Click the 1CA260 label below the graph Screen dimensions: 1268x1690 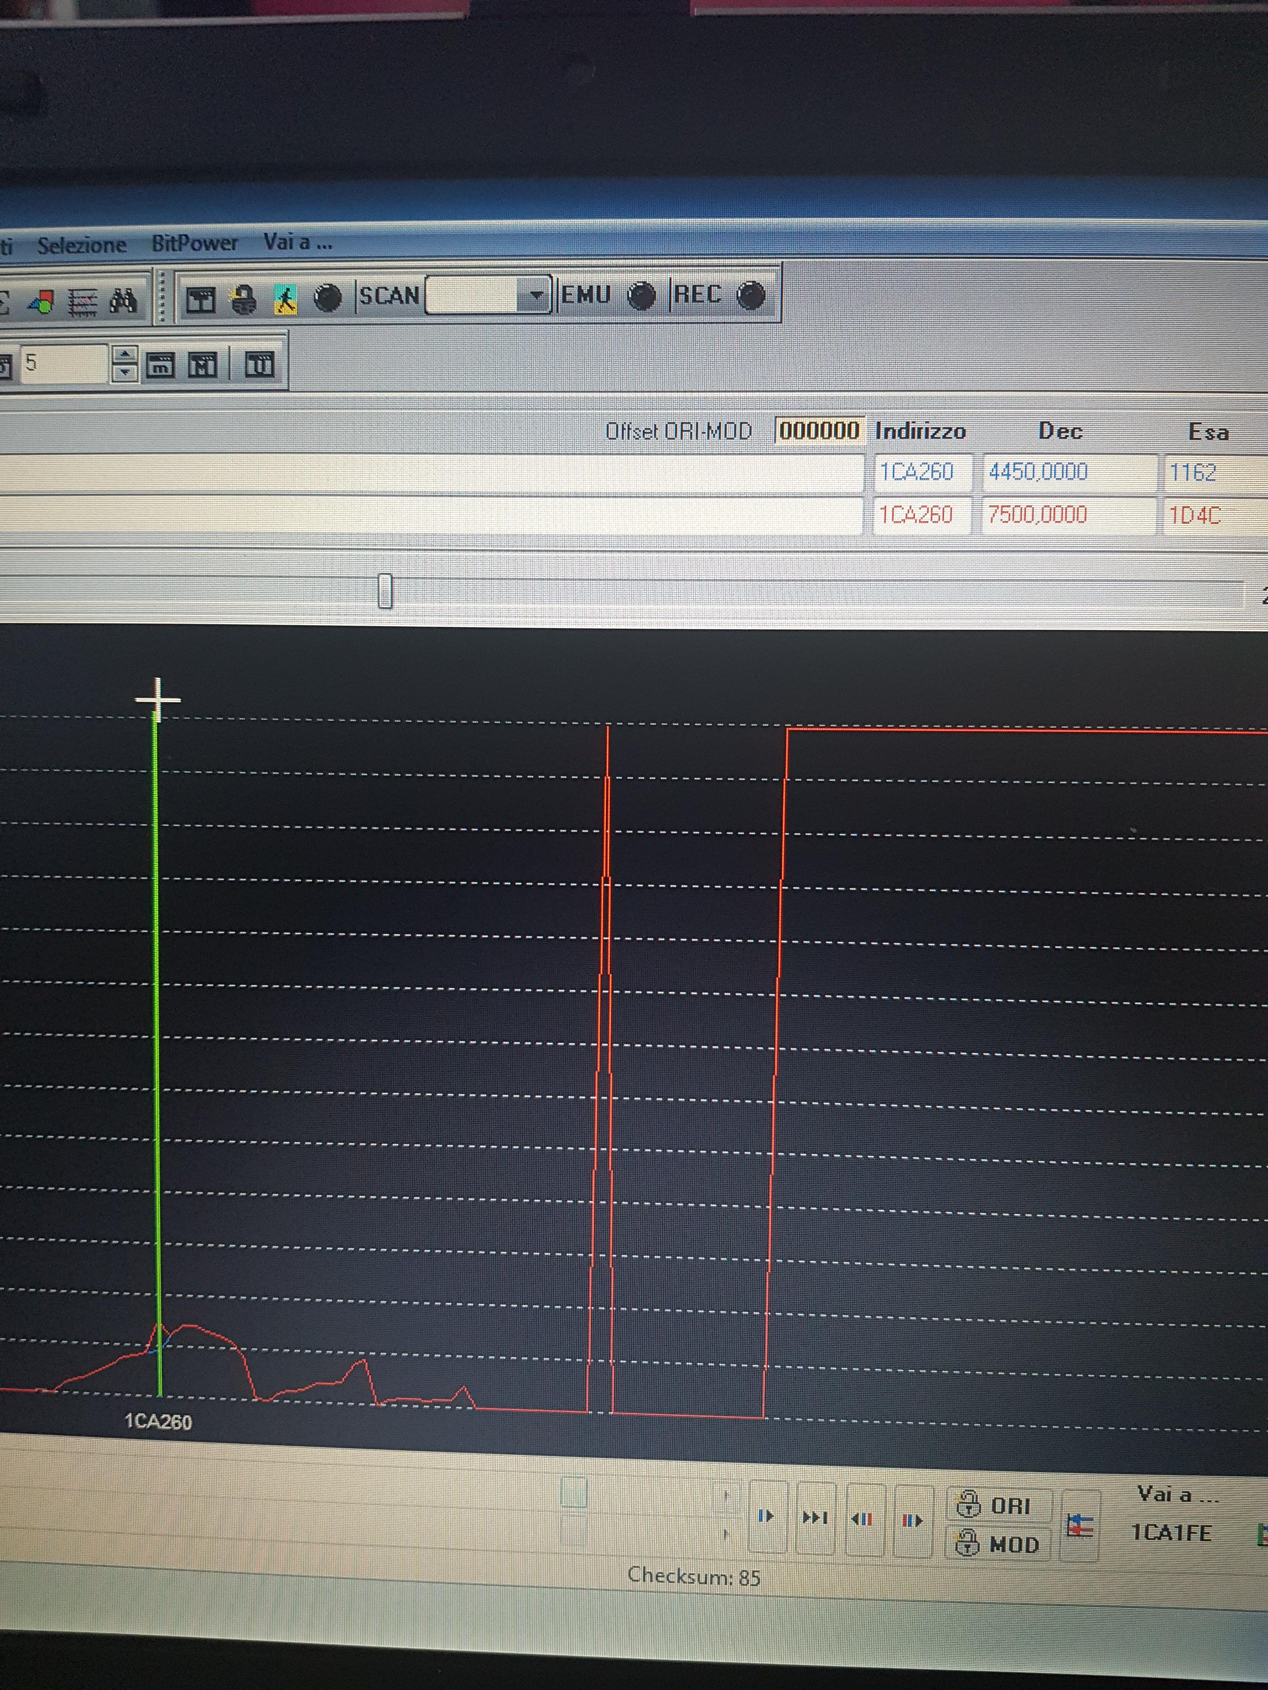[x=158, y=1422]
